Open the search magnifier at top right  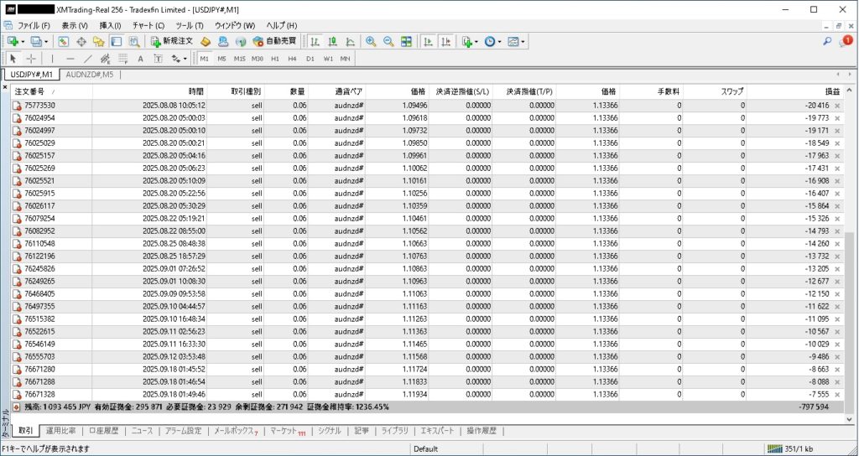click(827, 40)
